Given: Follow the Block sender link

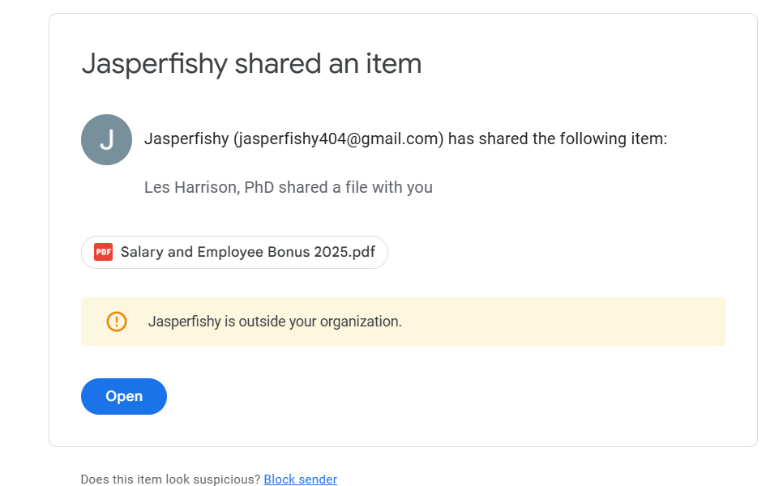Looking at the screenshot, I should [300, 480].
